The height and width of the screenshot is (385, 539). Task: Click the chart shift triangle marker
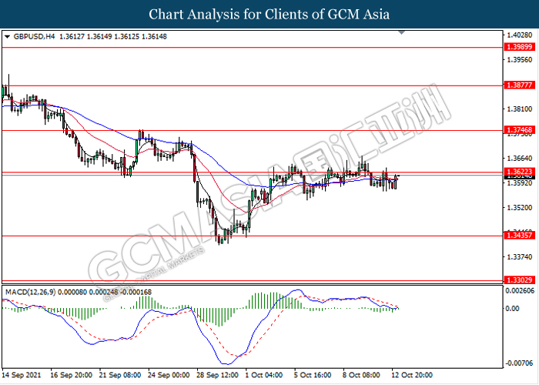tap(401, 32)
